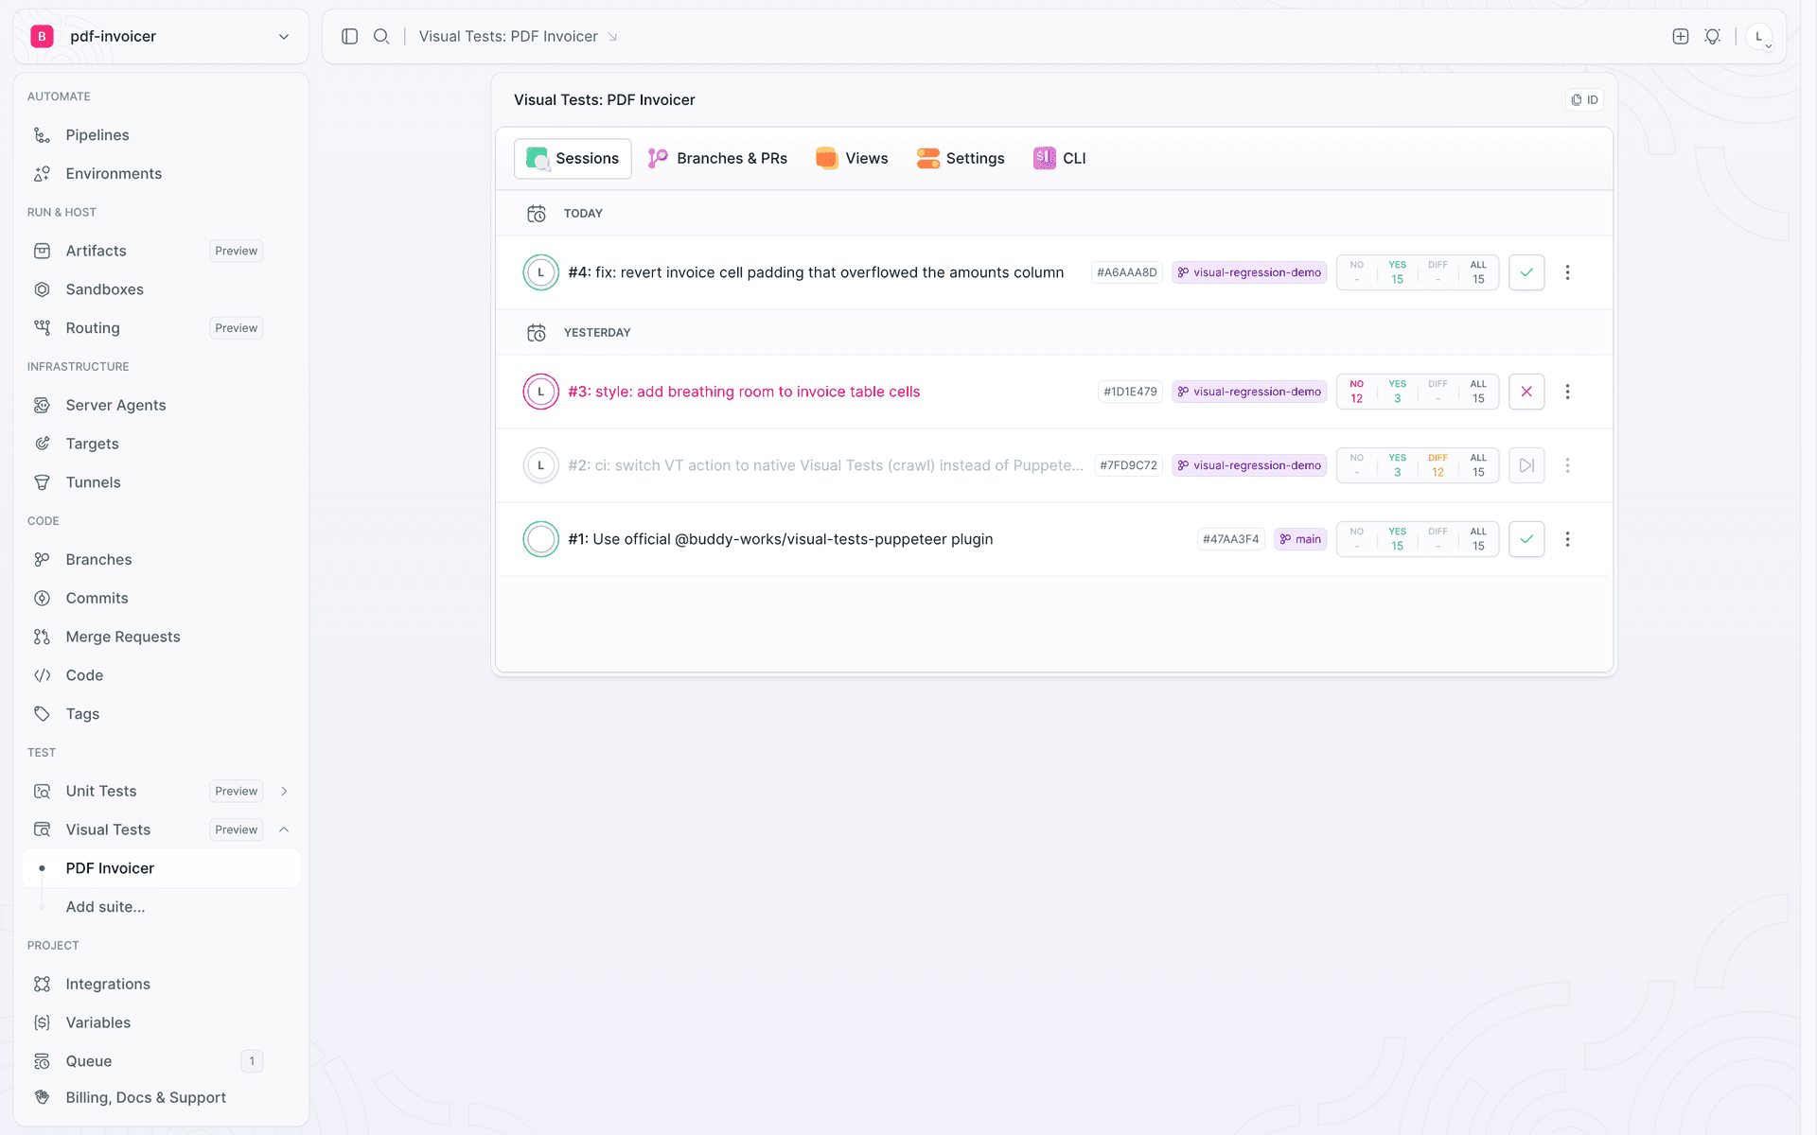Open Pipelines in the sidebar

[x=97, y=135]
